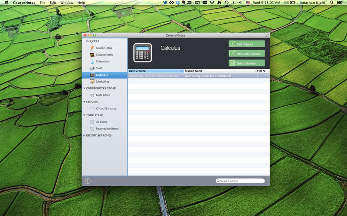Image resolution: width=347 pixels, height=216 pixels.
Task: Open the File menu
Action: click(x=43, y=3)
